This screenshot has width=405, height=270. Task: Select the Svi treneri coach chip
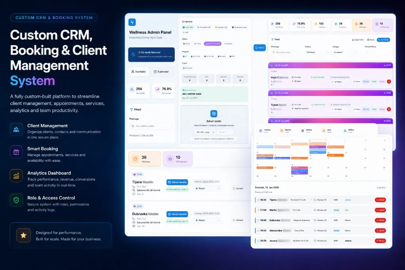click(187, 68)
